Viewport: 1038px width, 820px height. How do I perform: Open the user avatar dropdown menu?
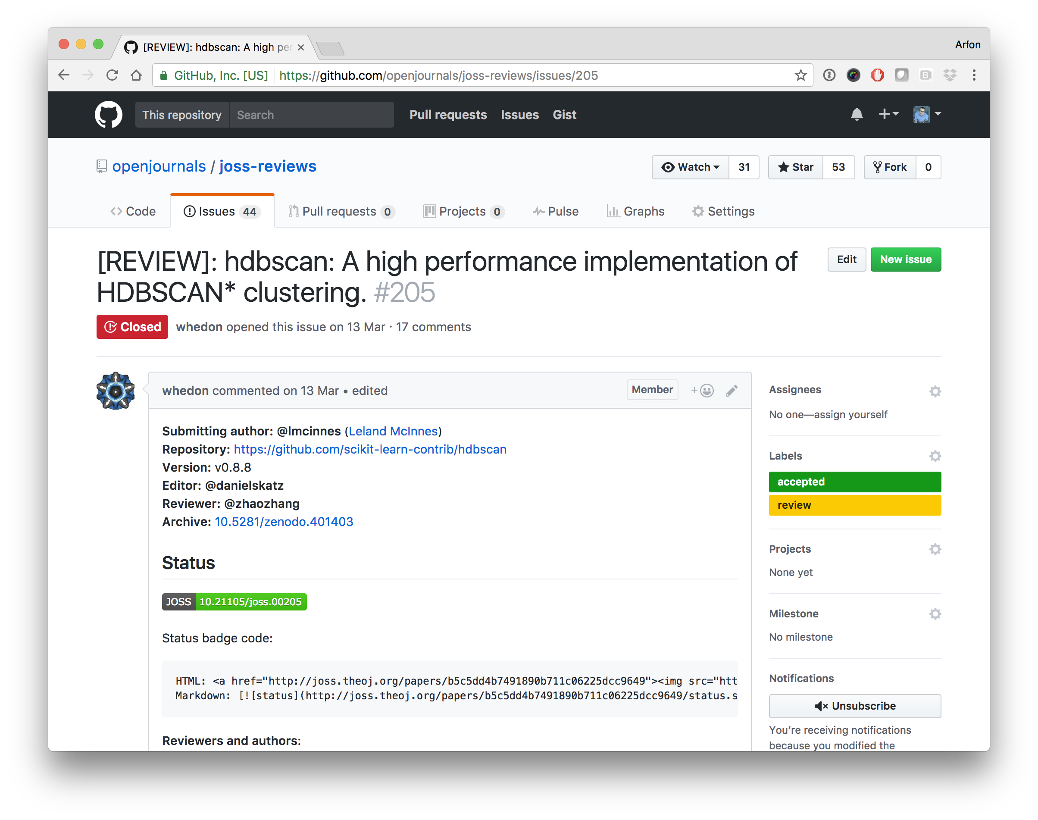point(927,114)
